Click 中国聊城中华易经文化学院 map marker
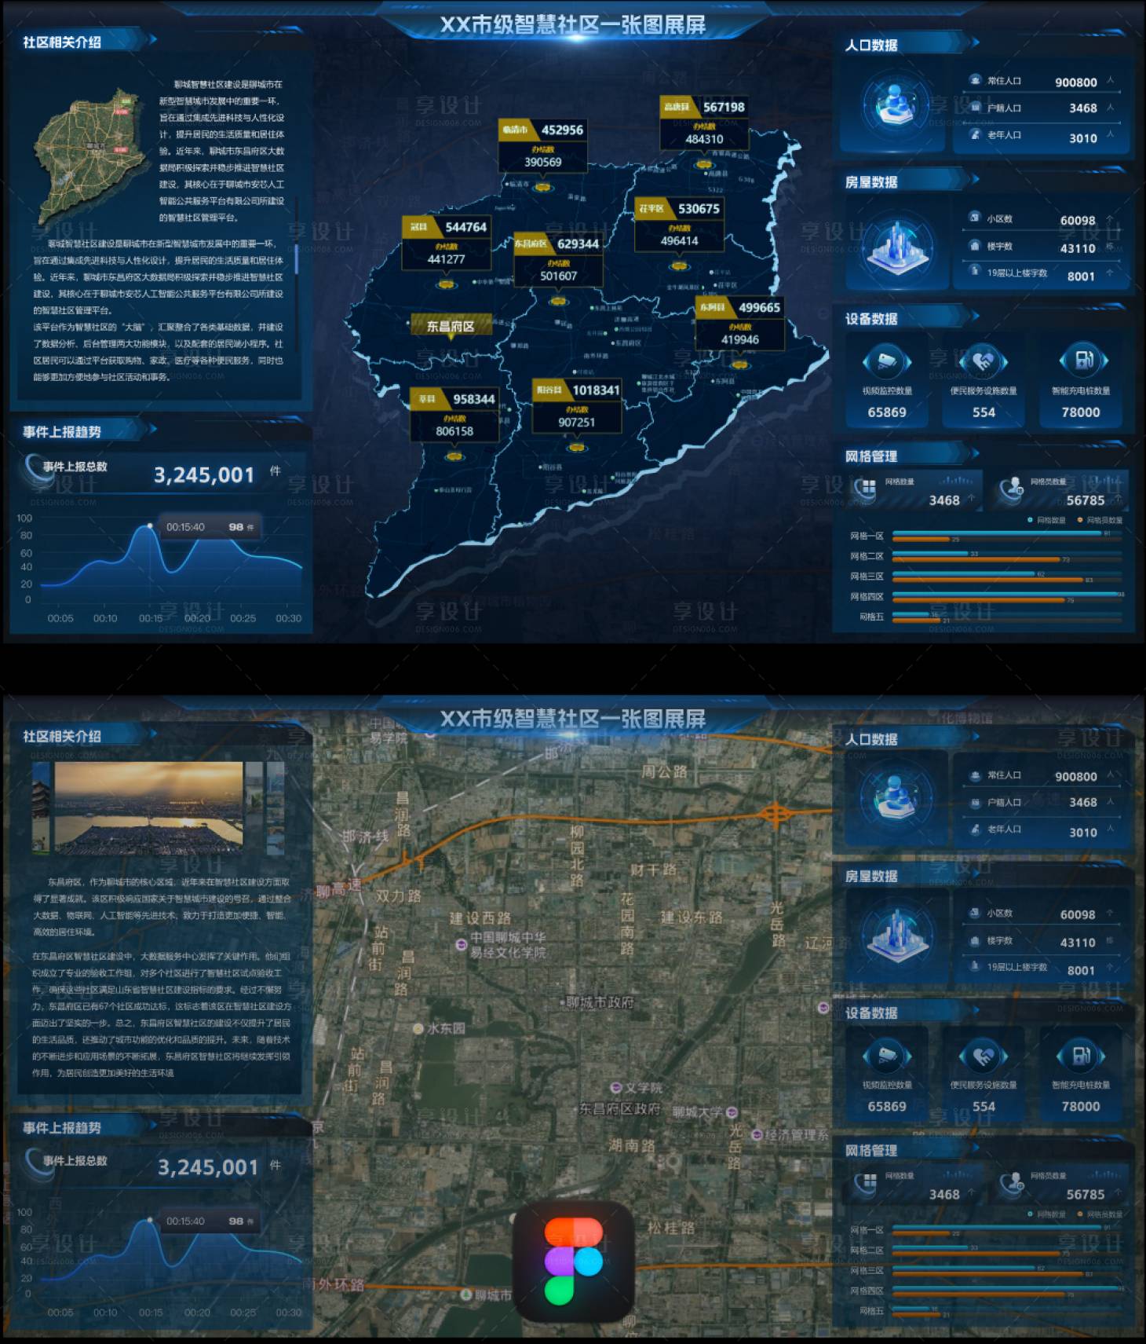 [462, 944]
